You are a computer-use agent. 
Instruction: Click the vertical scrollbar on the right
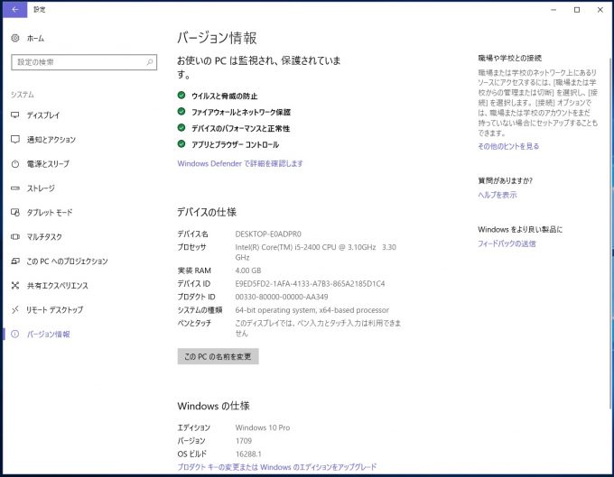tap(610, 234)
